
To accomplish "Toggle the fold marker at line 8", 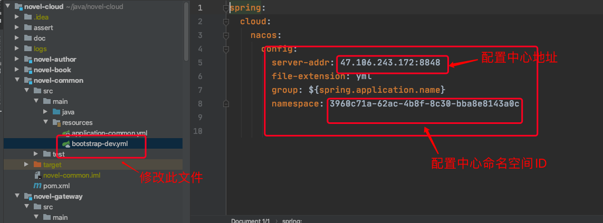I will pos(226,104).
